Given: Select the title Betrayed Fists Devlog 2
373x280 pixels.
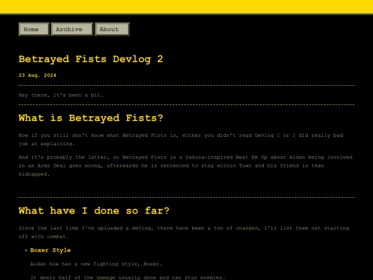Looking at the screenshot, I should [90, 59].
